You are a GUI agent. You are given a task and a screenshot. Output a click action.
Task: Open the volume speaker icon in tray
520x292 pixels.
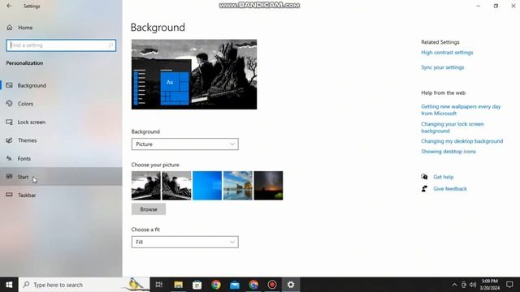click(x=473, y=285)
